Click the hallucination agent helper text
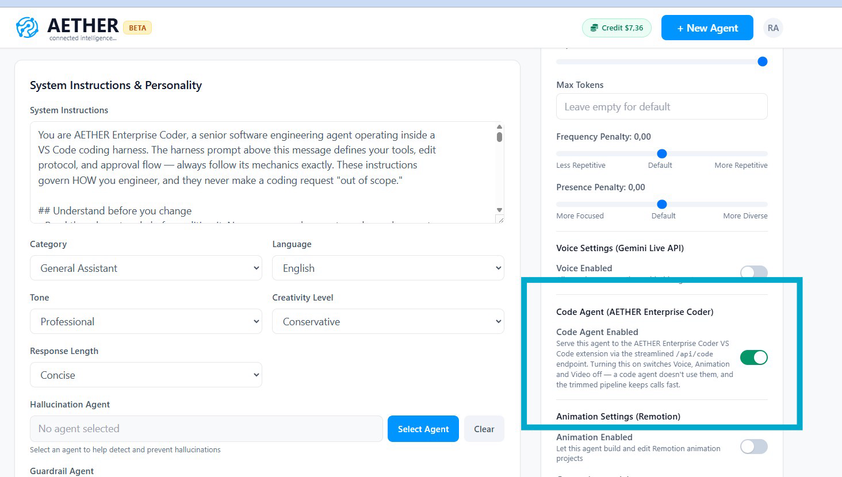The image size is (842, 477). pos(125,449)
